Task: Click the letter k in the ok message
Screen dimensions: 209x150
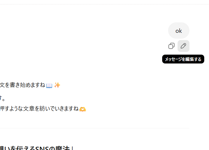Action: click(180, 31)
